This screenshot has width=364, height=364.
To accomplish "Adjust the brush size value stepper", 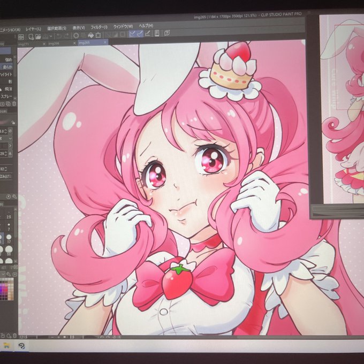I will (x=6, y=131).
